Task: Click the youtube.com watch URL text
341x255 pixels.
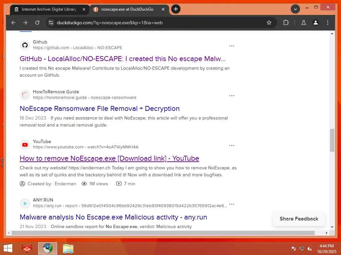Action: tap(86, 147)
